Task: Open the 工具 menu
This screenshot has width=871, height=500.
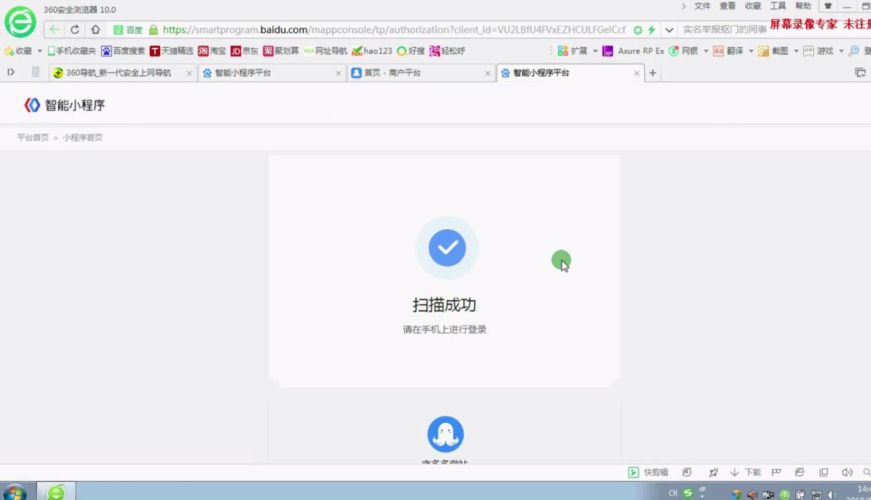Action: [778, 6]
